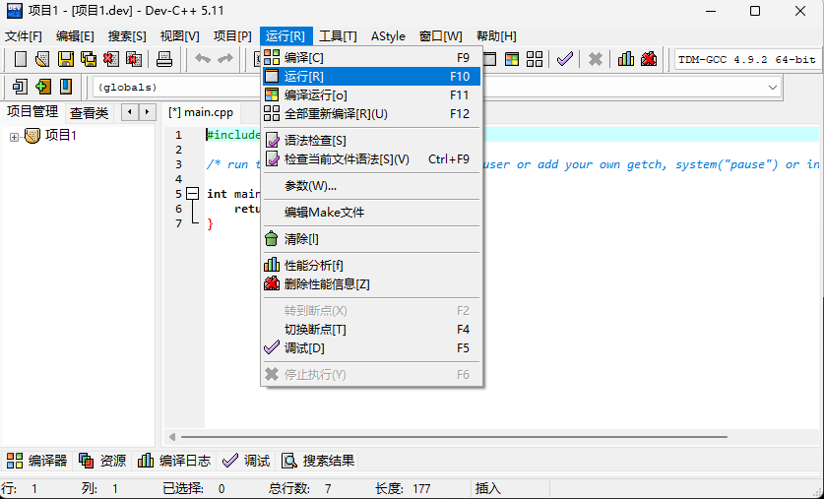Collapse the code fold at line 5
824x499 pixels.
coord(193,194)
